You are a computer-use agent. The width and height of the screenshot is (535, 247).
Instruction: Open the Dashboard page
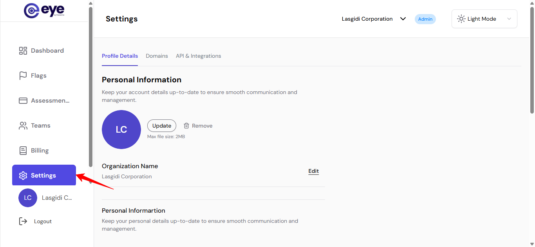click(44, 51)
